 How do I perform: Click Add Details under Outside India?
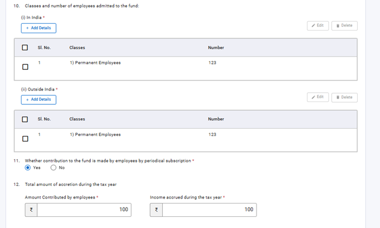38,99
